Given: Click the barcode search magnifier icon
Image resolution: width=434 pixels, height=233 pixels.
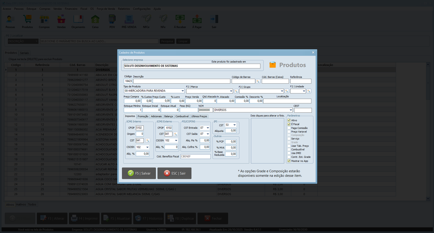Looking at the screenshot, I should pos(258,81).
